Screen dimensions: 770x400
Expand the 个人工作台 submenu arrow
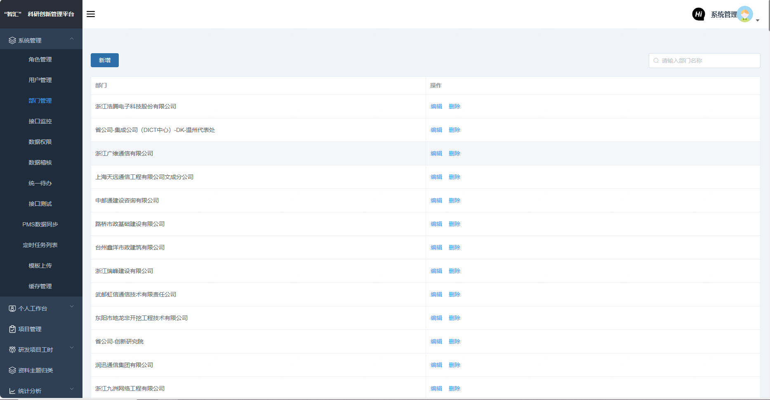tap(72, 306)
